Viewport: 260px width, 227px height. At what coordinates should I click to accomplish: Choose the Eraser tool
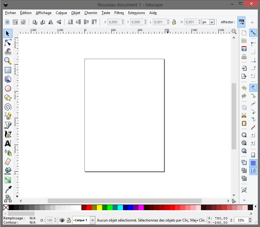(8, 162)
